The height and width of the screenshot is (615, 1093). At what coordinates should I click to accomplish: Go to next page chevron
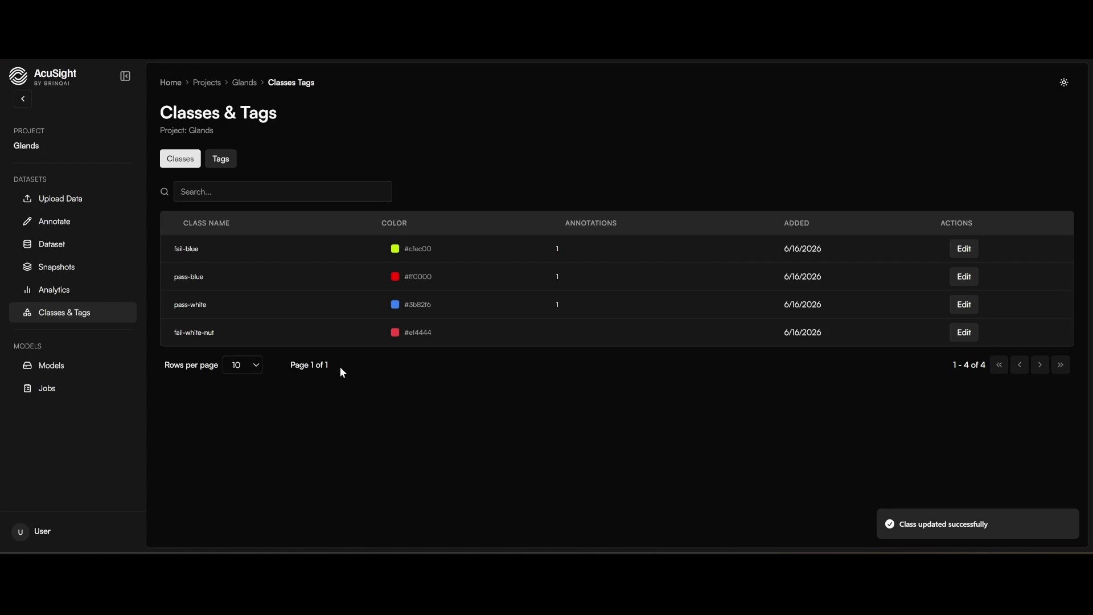[x=1040, y=365]
